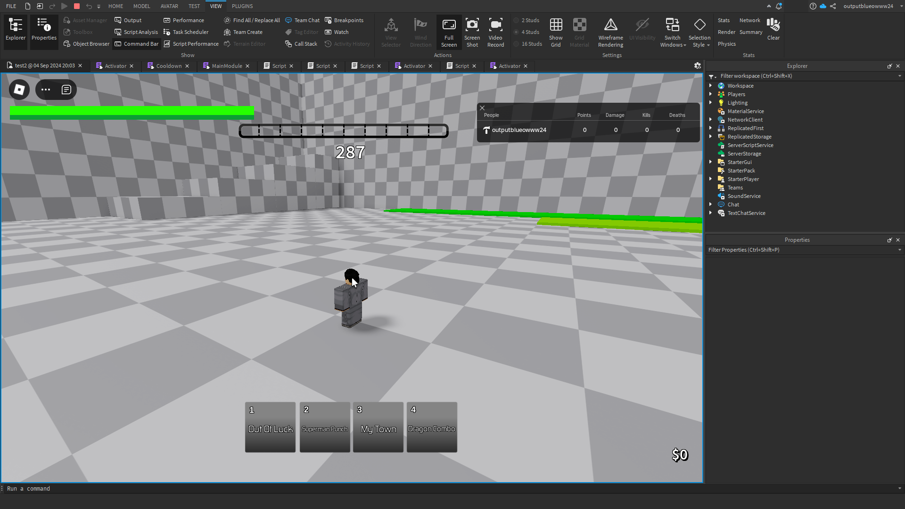Viewport: 905px width, 509px height.
Task: Click the red Stop playtest button
Action: [77, 6]
